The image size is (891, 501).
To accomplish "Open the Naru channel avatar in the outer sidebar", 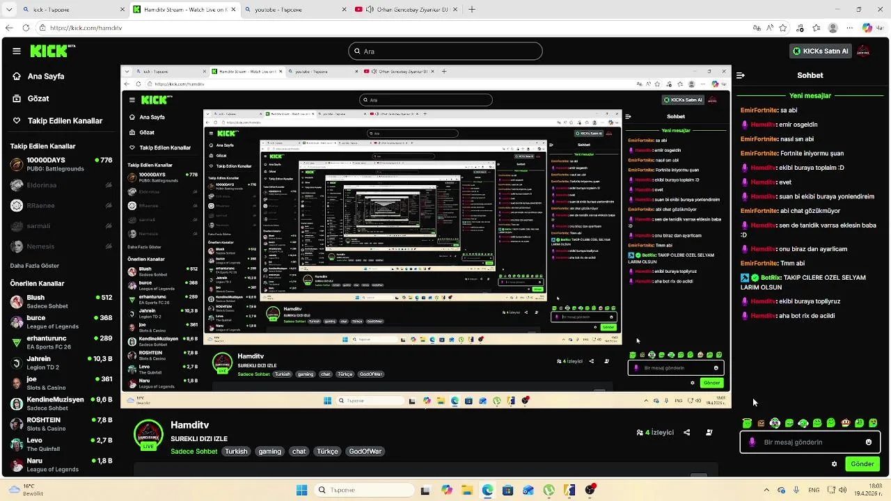I will [17, 465].
